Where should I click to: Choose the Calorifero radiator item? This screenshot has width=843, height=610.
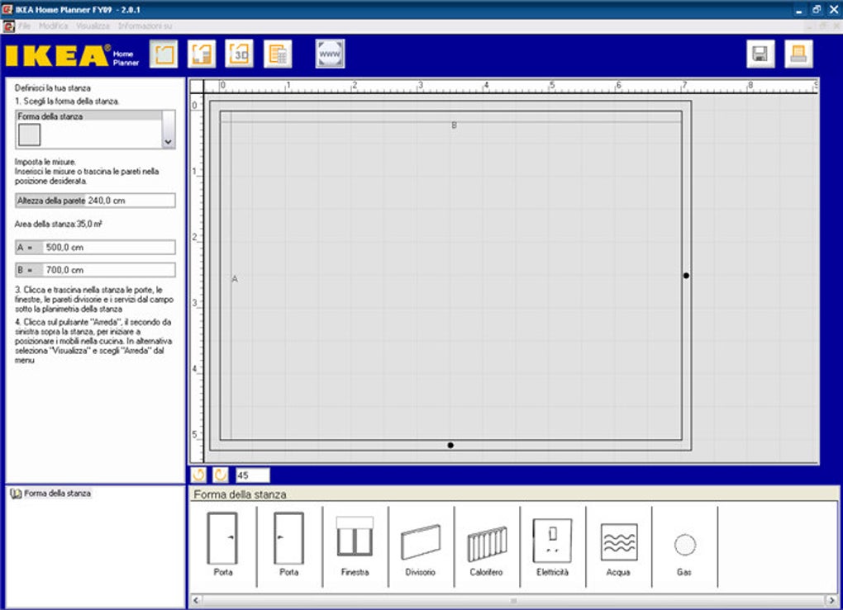coord(487,544)
